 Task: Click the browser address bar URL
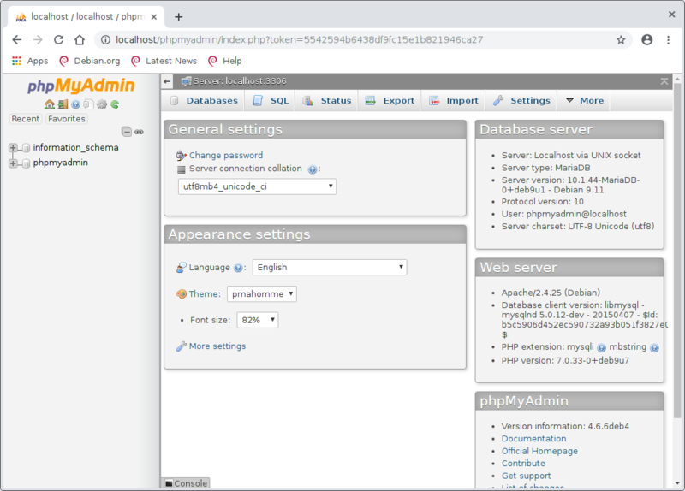click(299, 40)
